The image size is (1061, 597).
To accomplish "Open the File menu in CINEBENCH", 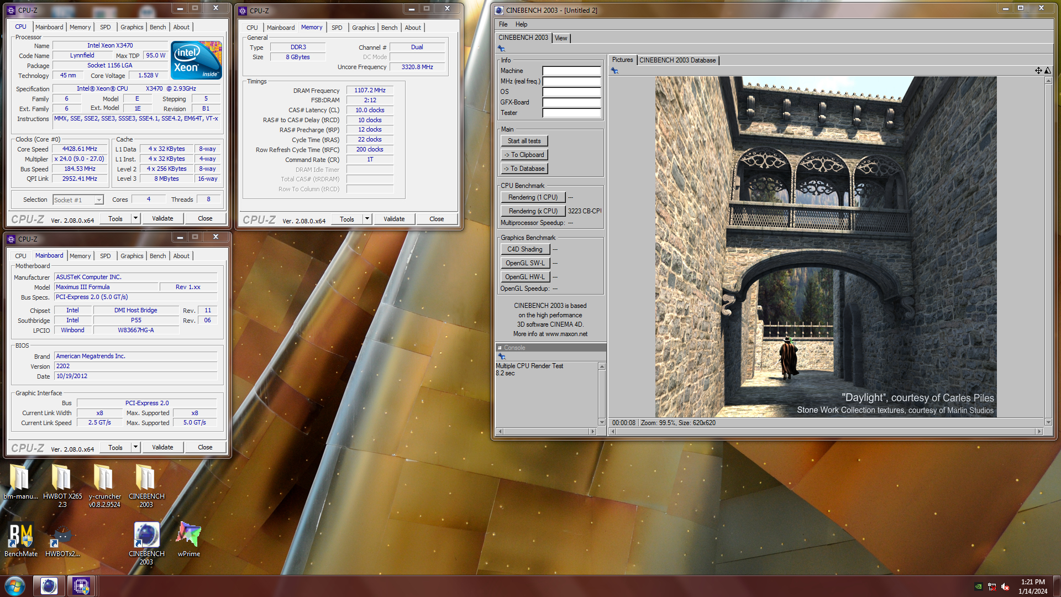I will pyautogui.click(x=503, y=24).
